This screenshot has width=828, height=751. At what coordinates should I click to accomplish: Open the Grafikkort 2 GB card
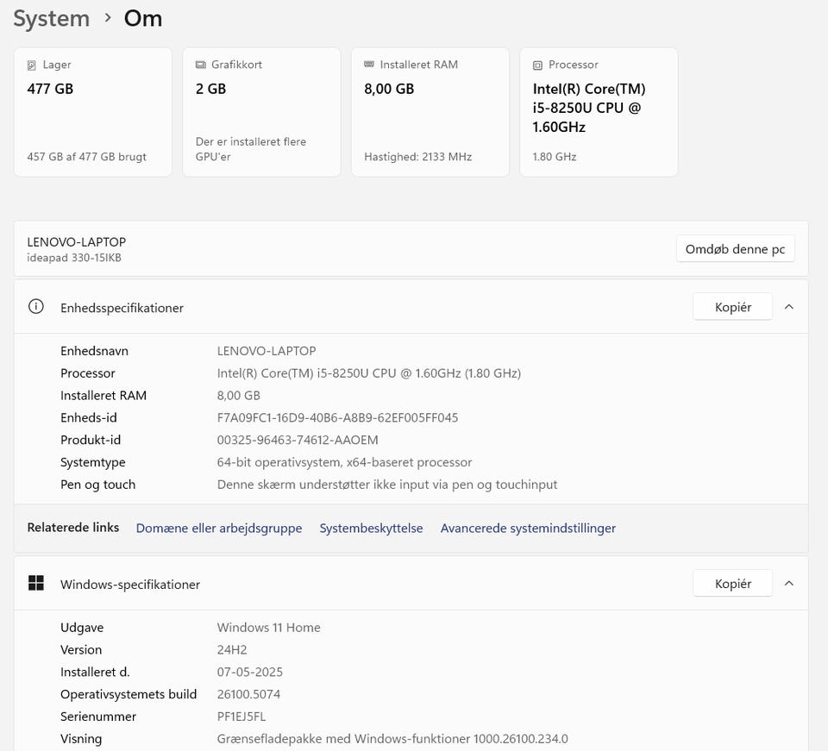point(261,112)
